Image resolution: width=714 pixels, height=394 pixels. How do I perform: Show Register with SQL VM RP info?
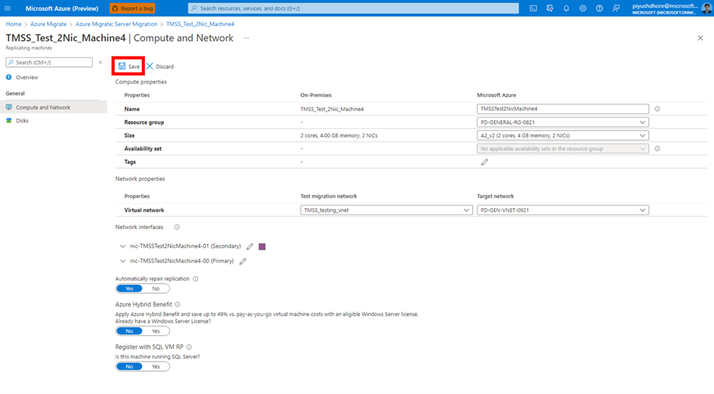coord(189,347)
